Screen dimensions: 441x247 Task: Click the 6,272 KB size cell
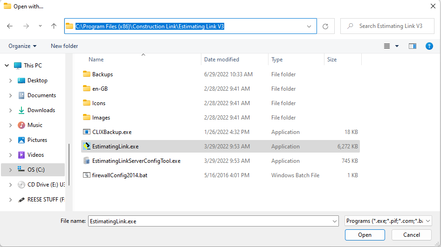[348, 147]
